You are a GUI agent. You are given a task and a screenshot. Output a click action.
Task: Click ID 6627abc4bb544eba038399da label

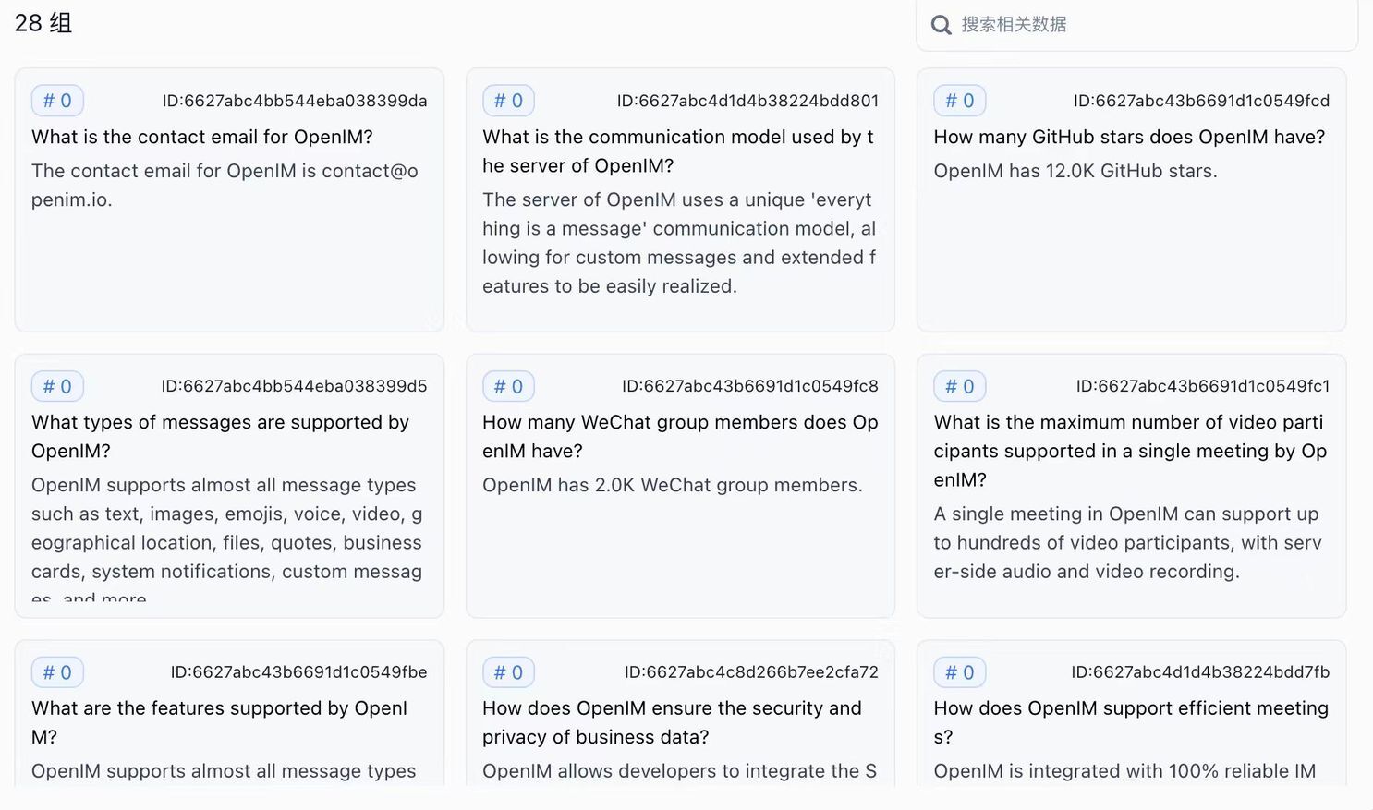coord(295,101)
